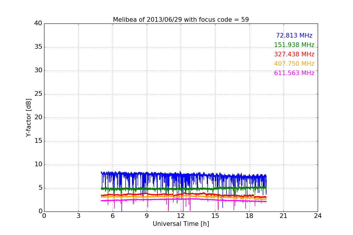Click the x-axis tick value 24
This screenshot has height=235, width=353.
point(318,216)
